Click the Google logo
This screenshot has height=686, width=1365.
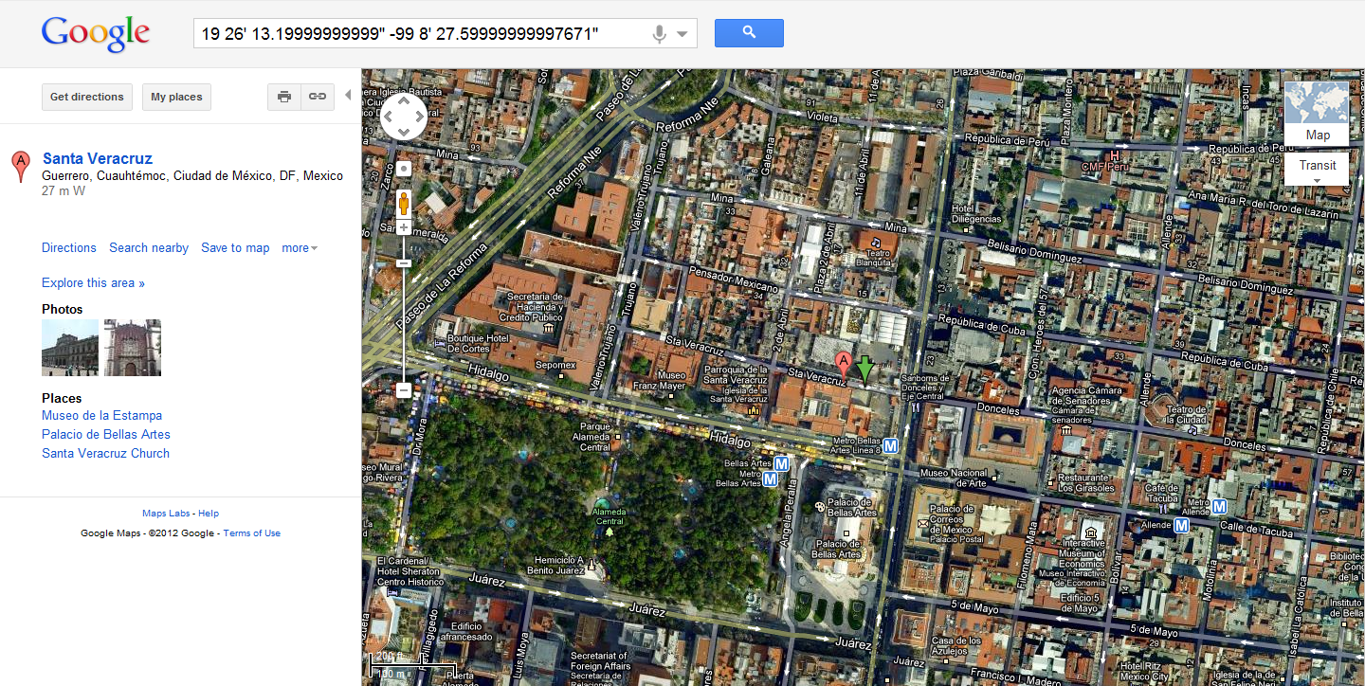point(96,34)
